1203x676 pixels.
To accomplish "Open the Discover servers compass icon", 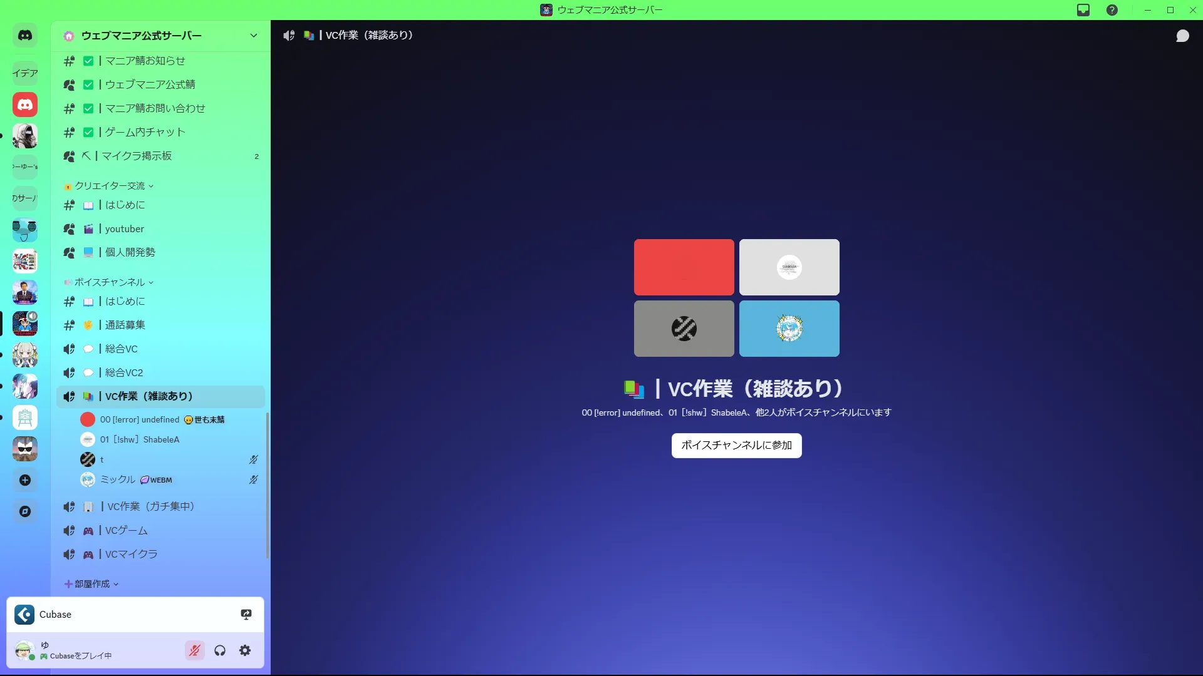I will click(x=25, y=511).
